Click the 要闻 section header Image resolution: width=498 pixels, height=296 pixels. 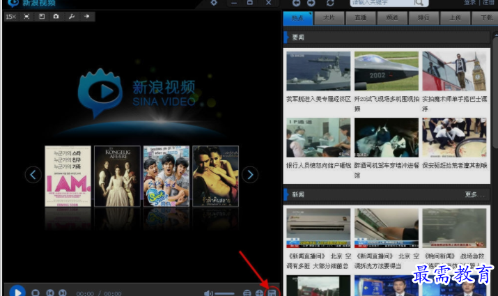pos(387,38)
